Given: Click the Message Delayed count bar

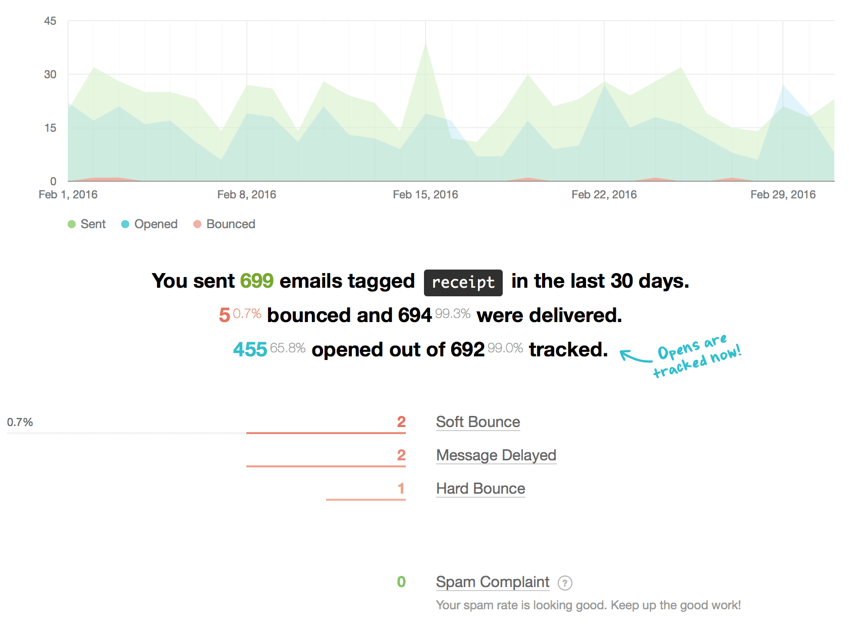Looking at the screenshot, I should [326, 466].
